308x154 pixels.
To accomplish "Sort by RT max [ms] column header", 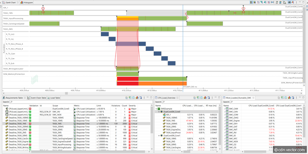I will pyautogui.click(x=212, y=105).
